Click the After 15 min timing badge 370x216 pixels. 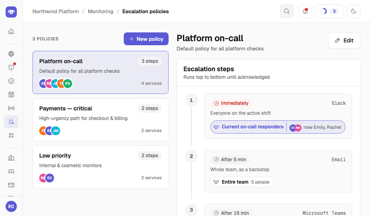point(231,213)
